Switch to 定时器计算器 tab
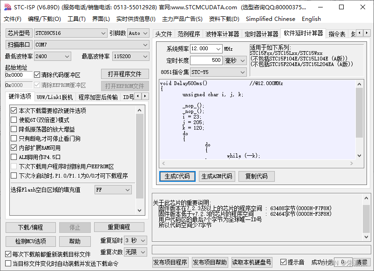374x271 pixels. 261,34
